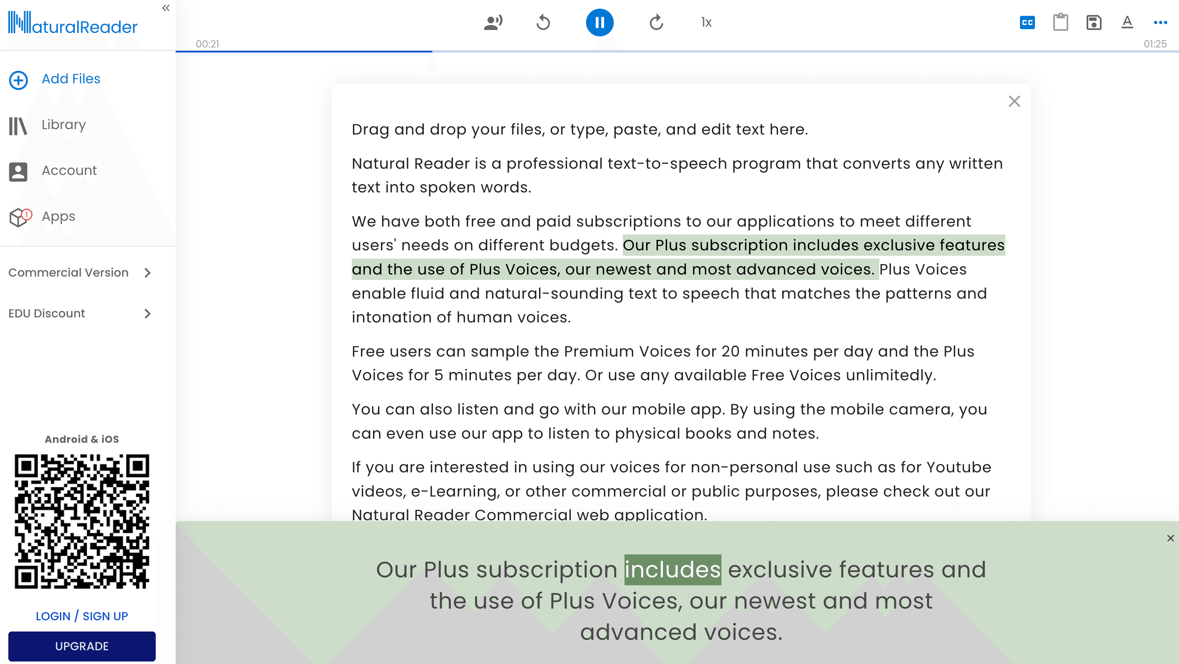Open the three-dot more options menu
This screenshot has height=664, width=1179.
(x=1160, y=22)
